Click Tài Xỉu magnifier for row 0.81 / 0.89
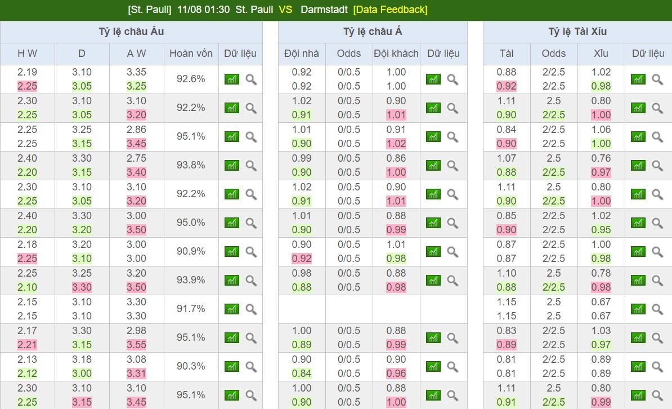 657,367
